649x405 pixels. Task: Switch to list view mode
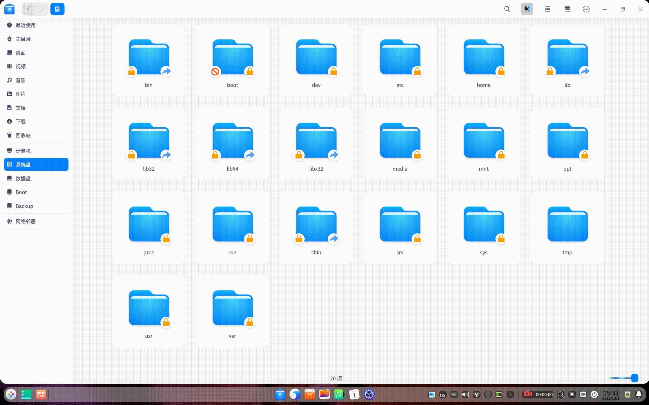(x=547, y=9)
